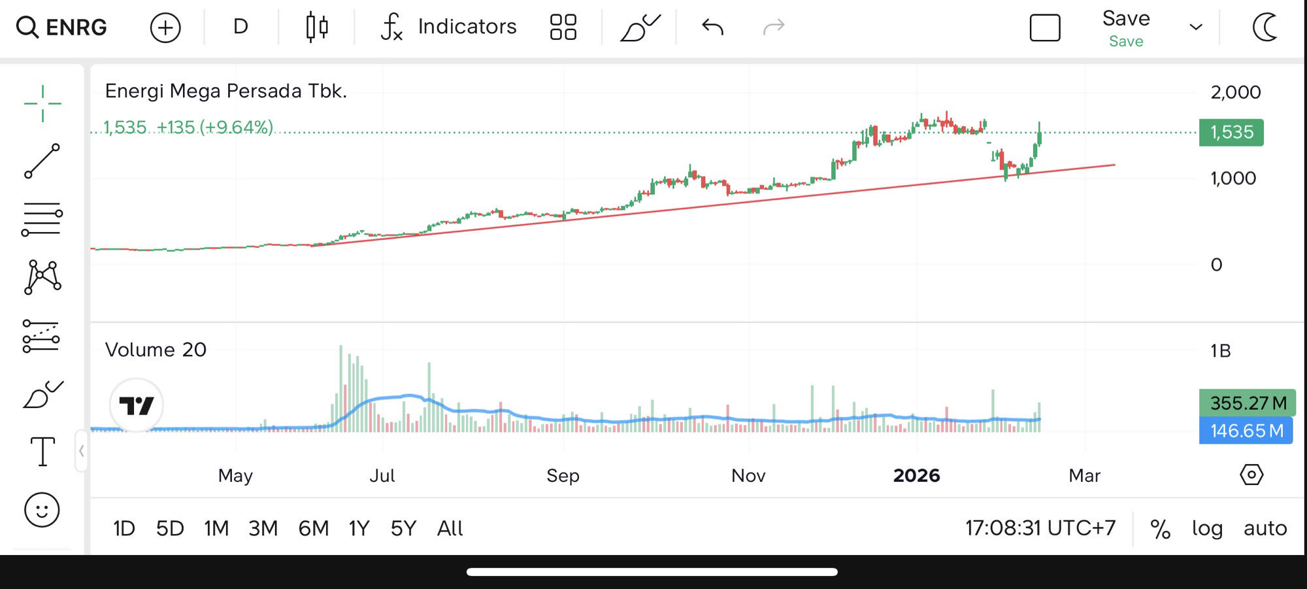
Task: Select the trend line drawing tool
Action: (42, 161)
